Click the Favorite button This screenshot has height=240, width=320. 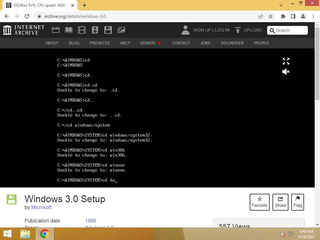click(260, 202)
